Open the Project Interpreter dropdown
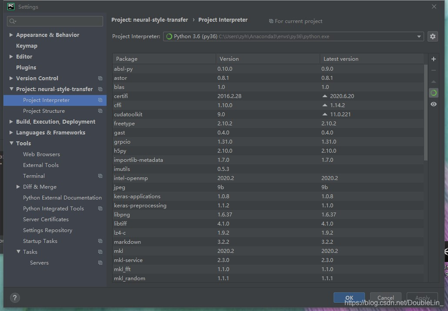 [293, 36]
